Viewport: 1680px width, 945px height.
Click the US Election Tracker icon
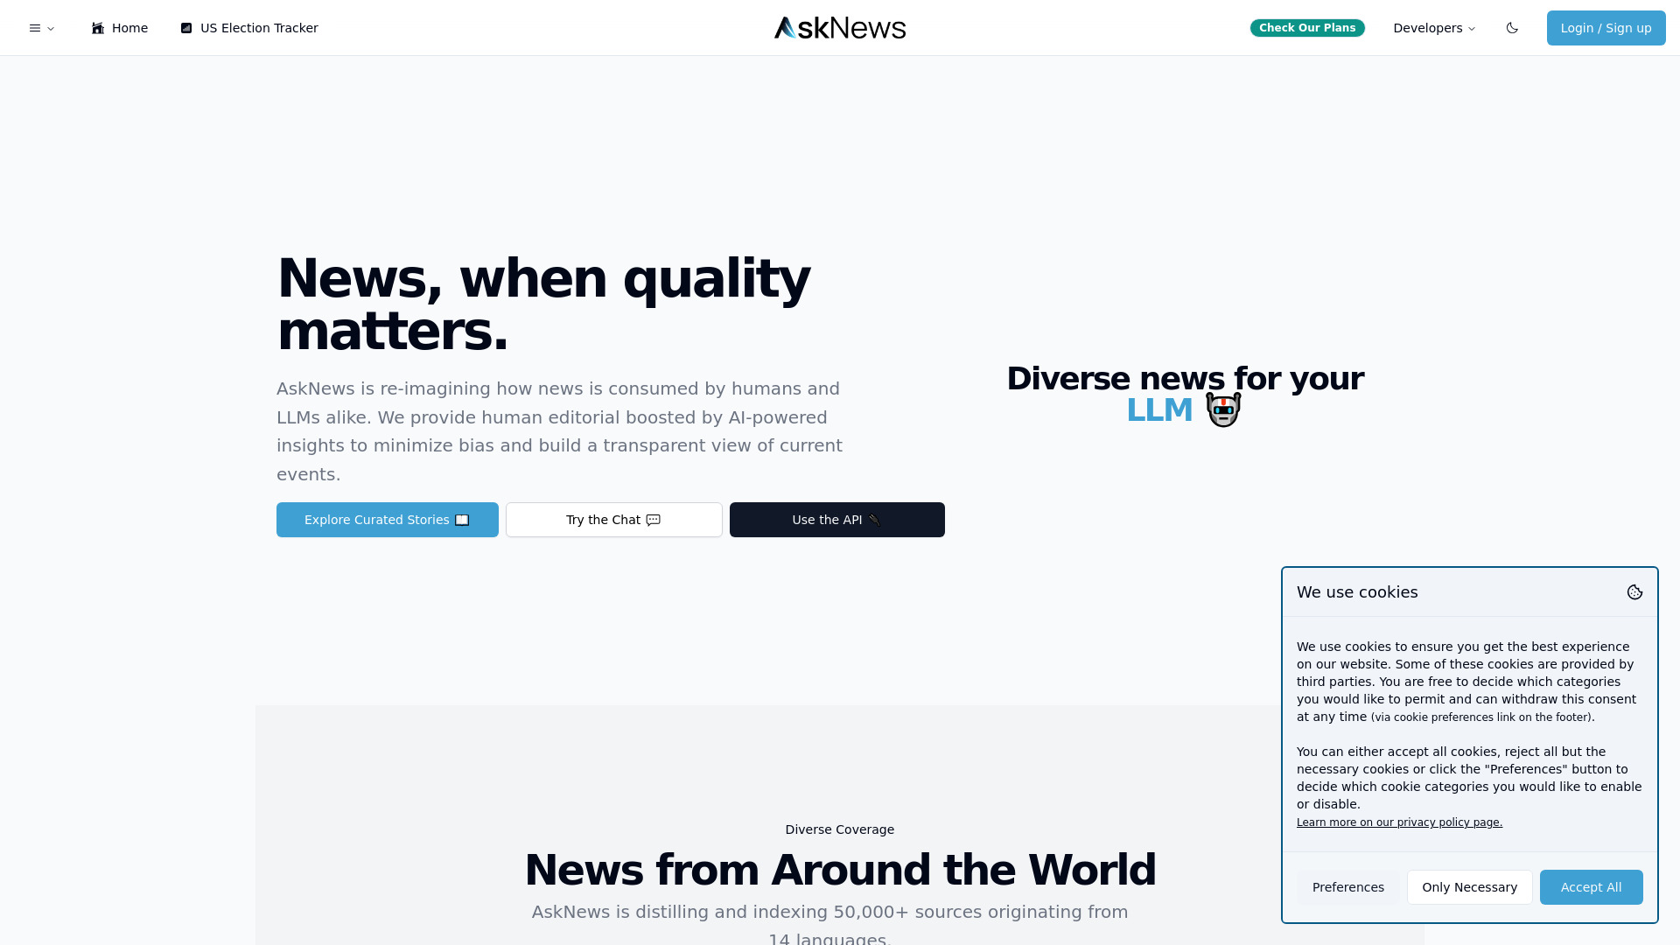(185, 28)
